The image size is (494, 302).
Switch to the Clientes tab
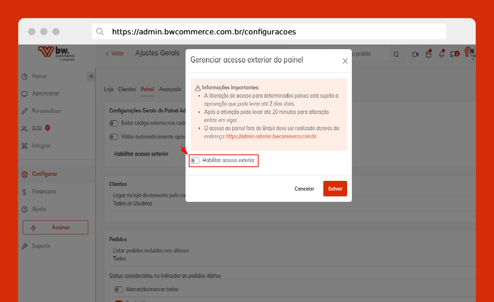[127, 89]
